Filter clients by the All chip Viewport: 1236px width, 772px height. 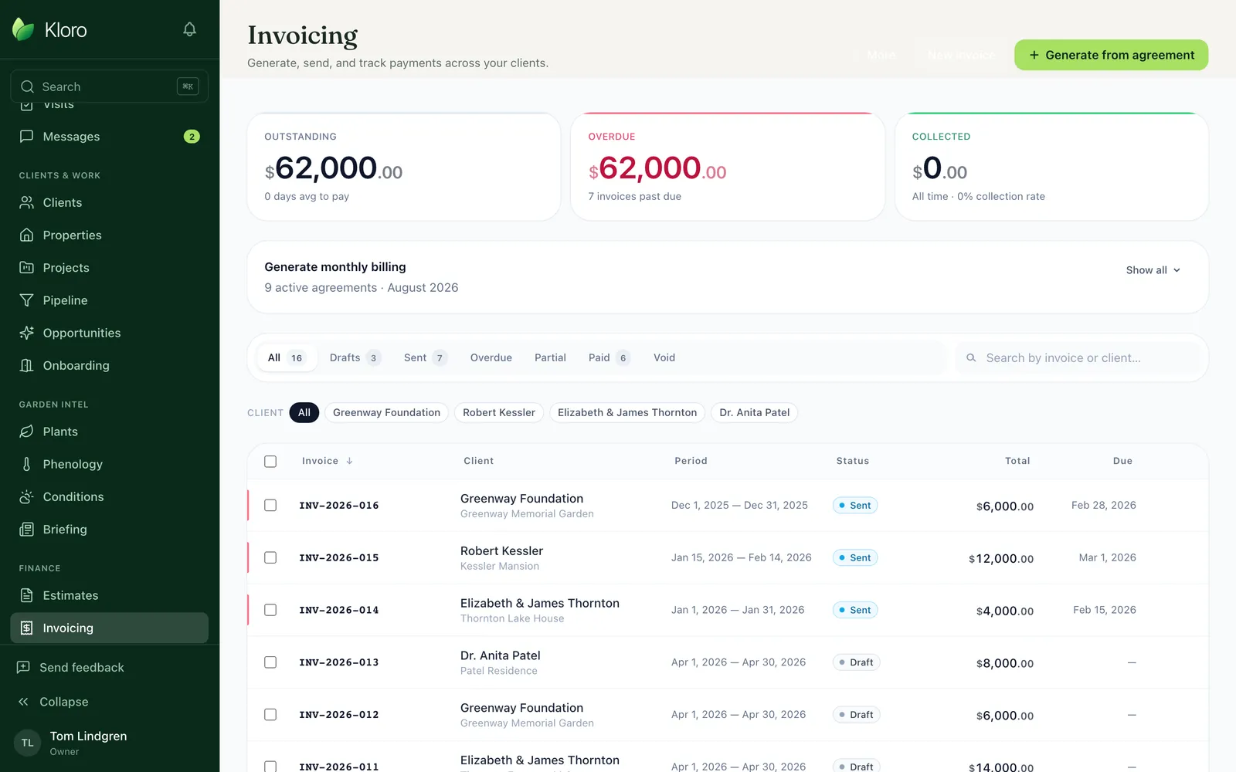(304, 412)
